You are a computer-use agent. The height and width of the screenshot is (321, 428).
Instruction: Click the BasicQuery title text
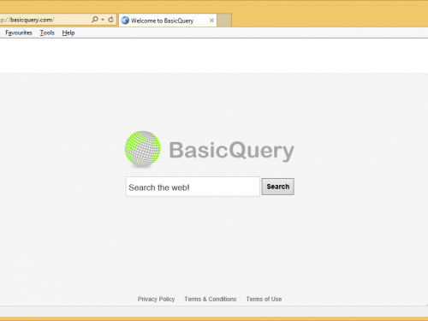pyautogui.click(x=231, y=151)
